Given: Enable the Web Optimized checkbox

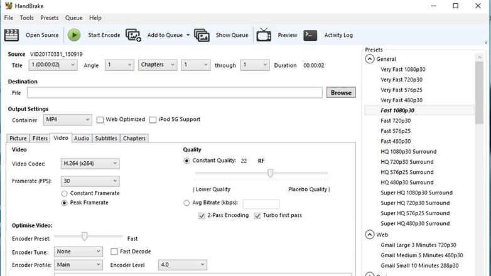Looking at the screenshot, I should point(100,120).
